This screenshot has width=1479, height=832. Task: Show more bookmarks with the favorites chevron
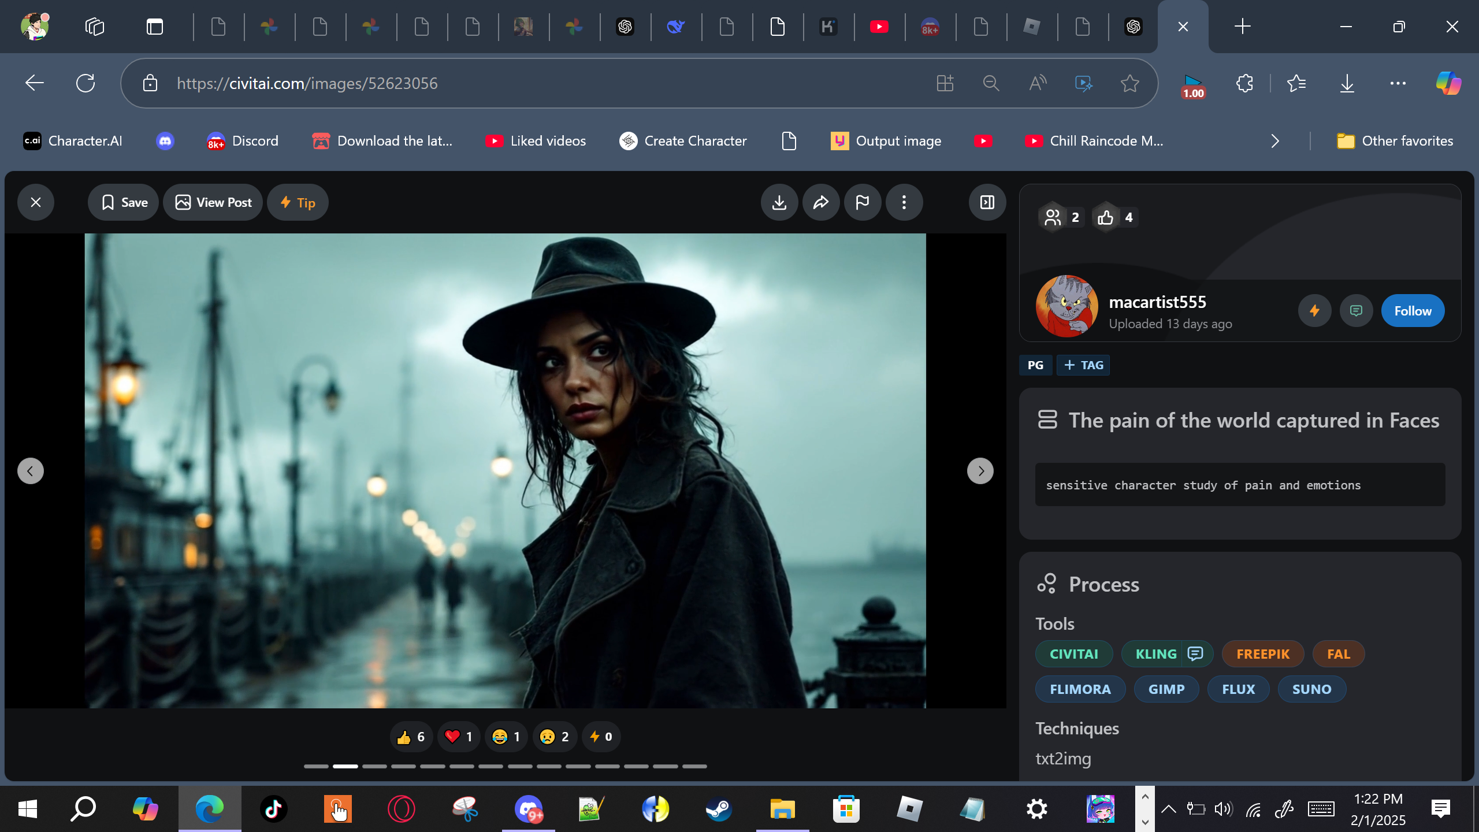[x=1275, y=141]
